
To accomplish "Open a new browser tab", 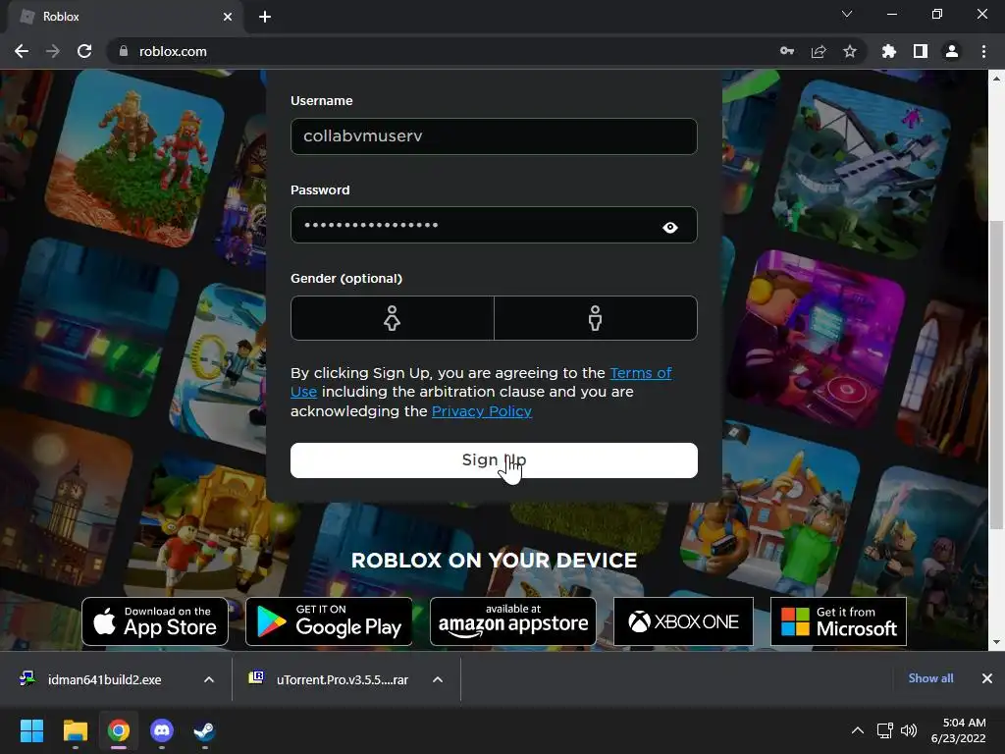I will click(265, 17).
